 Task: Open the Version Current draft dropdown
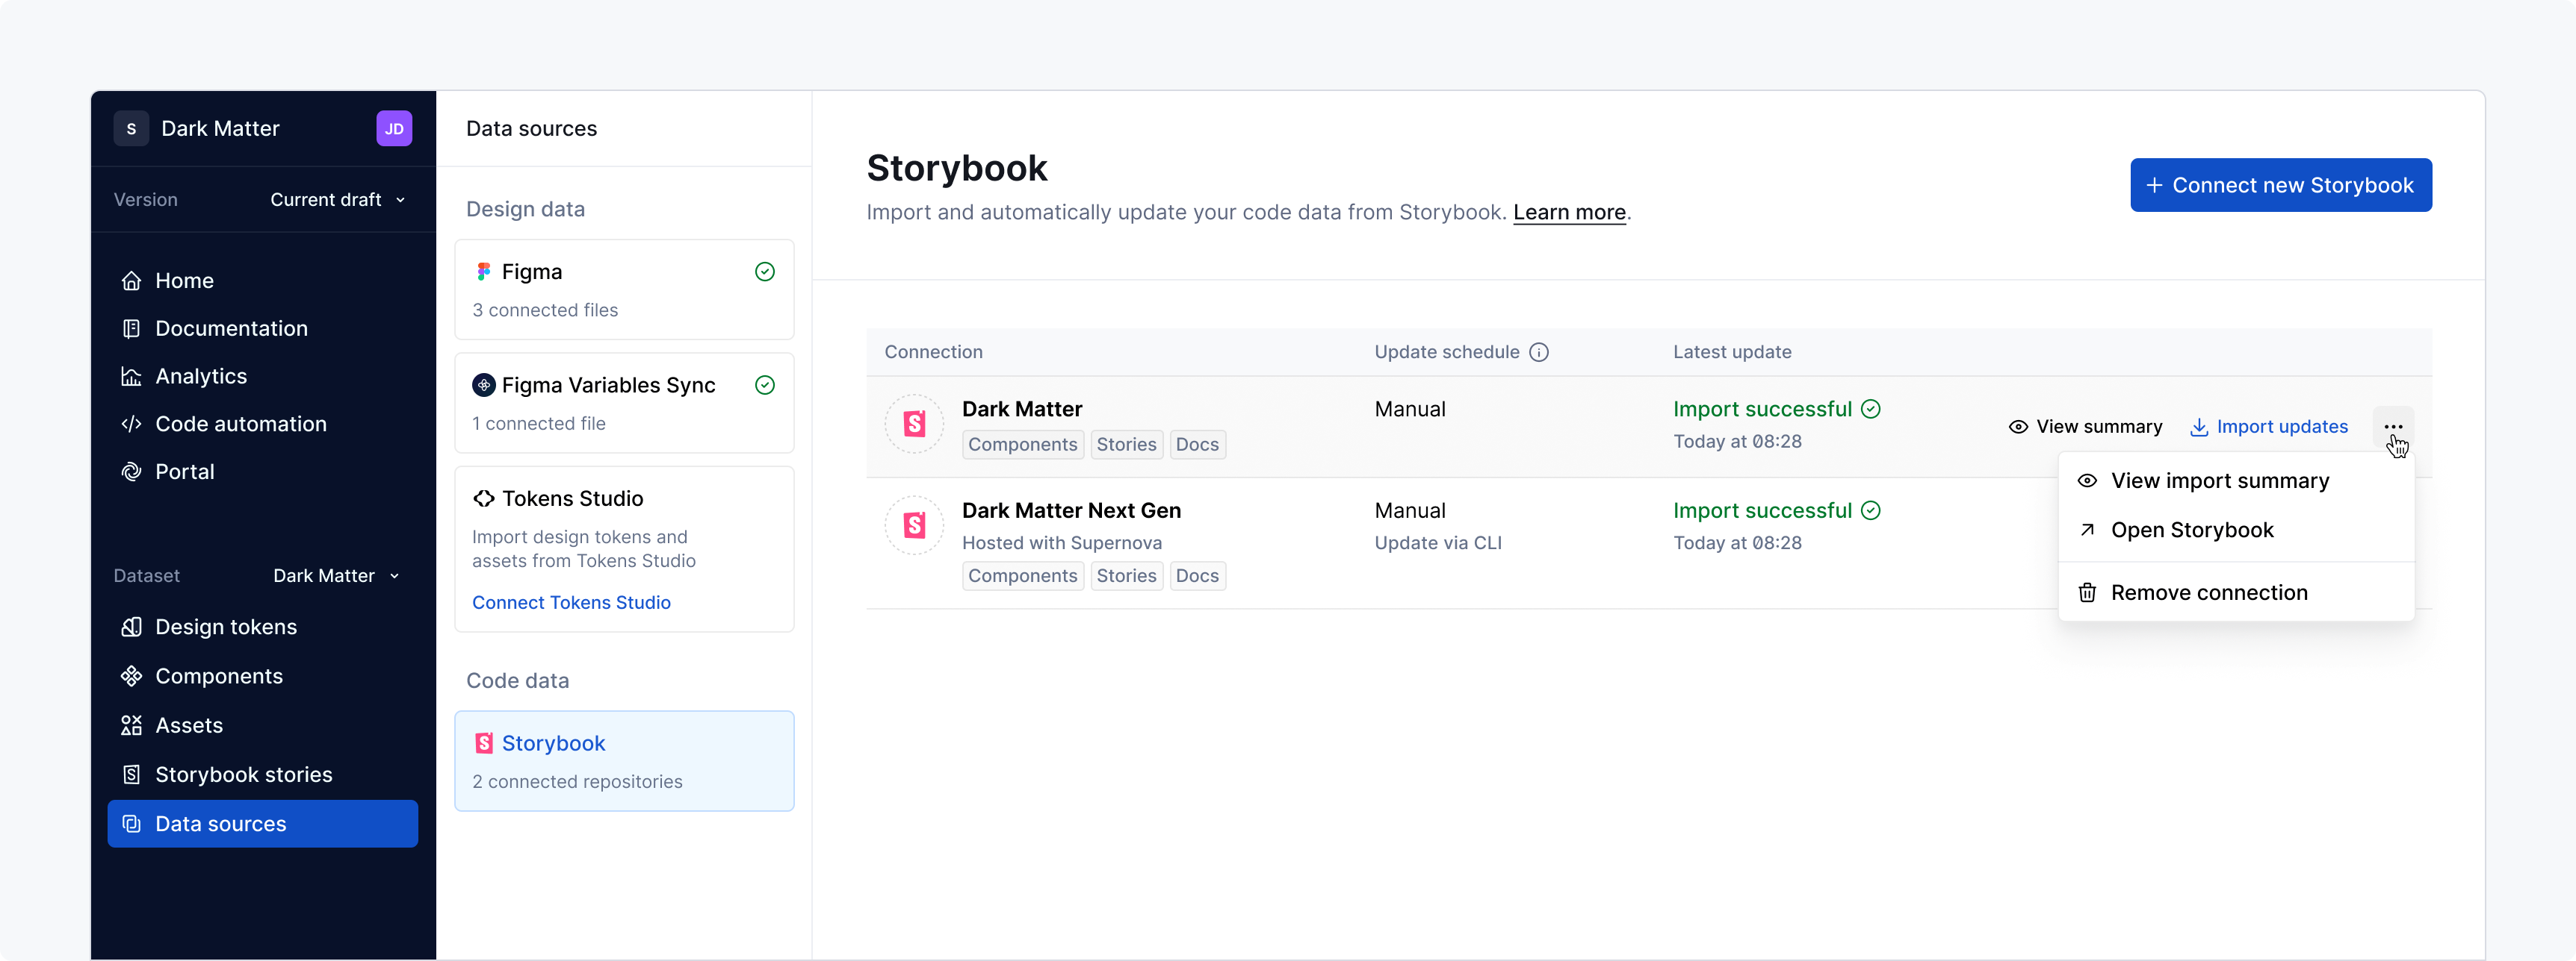(x=337, y=200)
